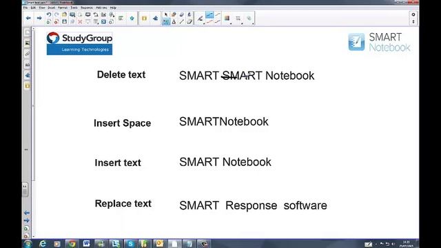Image resolution: width=441 pixels, height=248 pixels.
Task: Go to previous page using toolbar back arrow
Action: [x=28, y=19]
